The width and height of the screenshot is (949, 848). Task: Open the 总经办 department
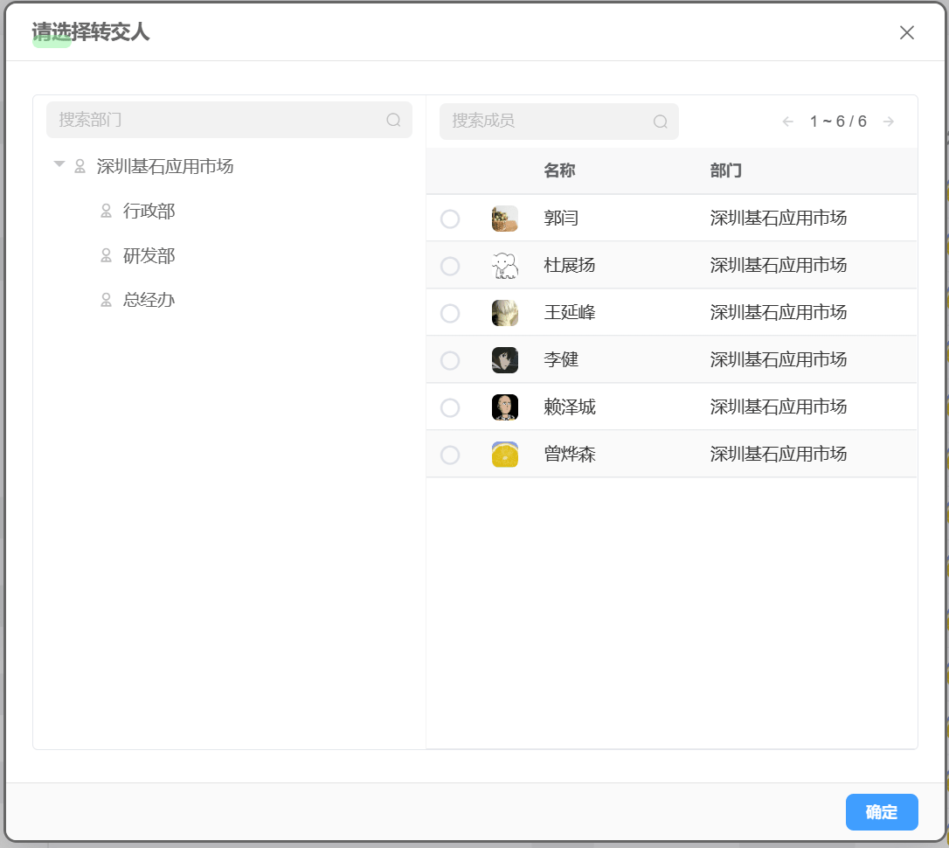point(149,300)
